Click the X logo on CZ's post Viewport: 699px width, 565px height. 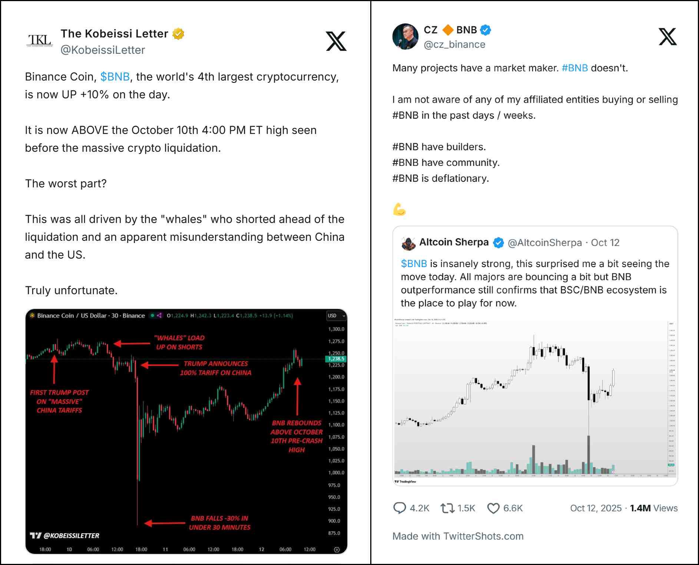(667, 37)
